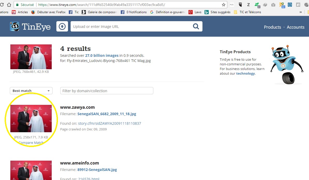
Task: Open the Tic Facebook bookmark
Action: tap(73, 12)
